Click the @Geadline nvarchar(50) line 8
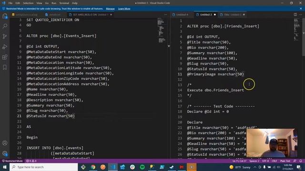The image size is (305, 171). [x=212, y=58]
